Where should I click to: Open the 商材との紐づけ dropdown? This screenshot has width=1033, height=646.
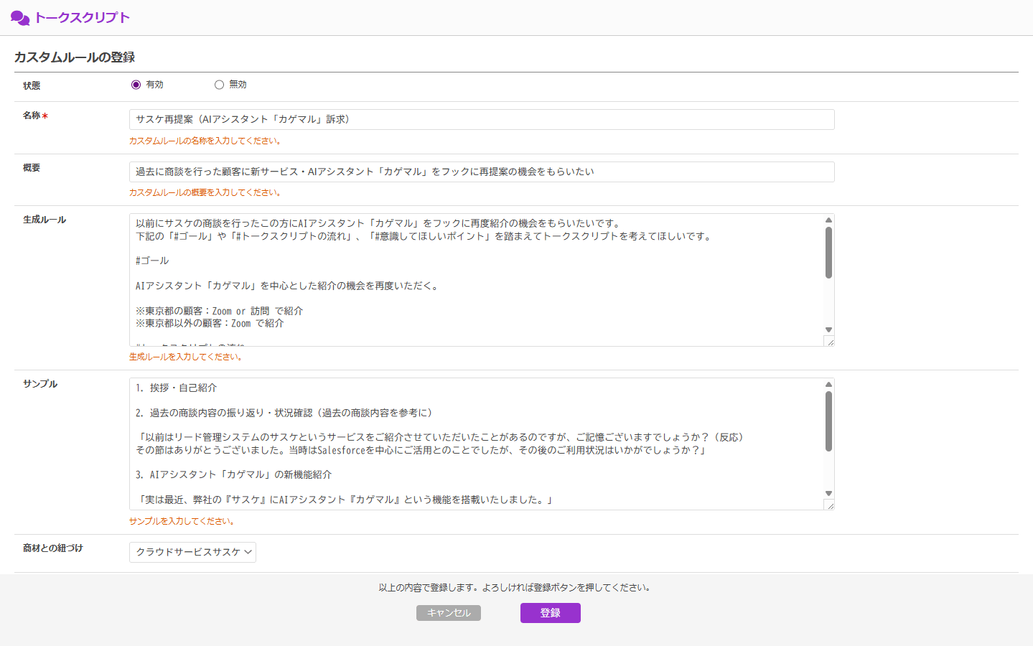pyautogui.click(x=192, y=552)
